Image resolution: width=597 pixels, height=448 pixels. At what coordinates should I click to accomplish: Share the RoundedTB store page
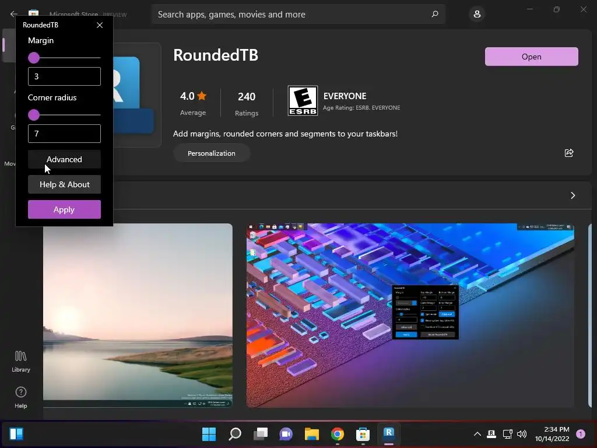[569, 153]
